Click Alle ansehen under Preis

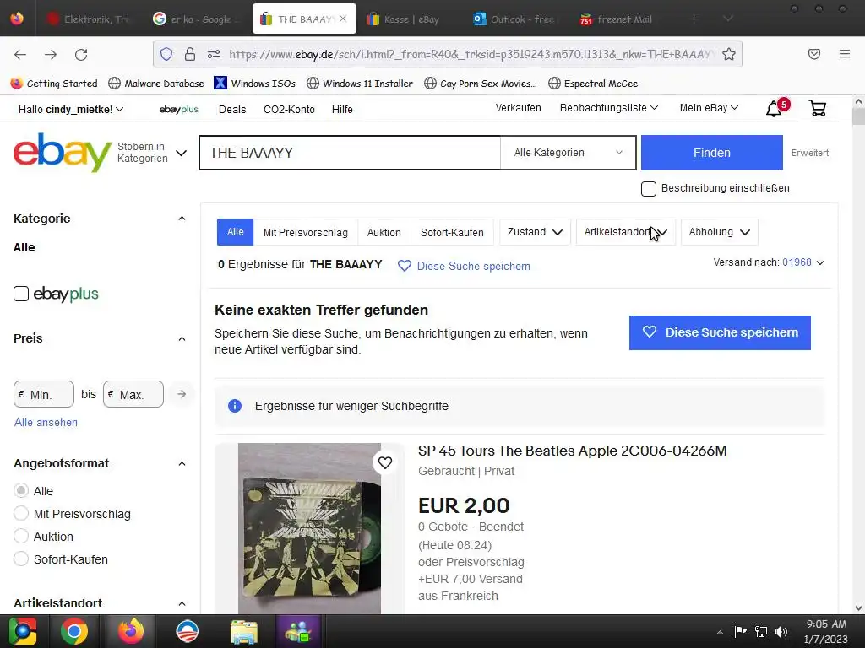(x=46, y=422)
